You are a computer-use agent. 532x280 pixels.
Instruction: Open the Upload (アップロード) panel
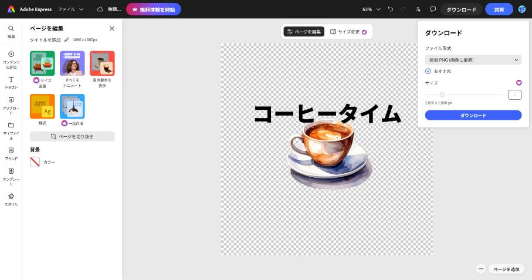[11, 106]
